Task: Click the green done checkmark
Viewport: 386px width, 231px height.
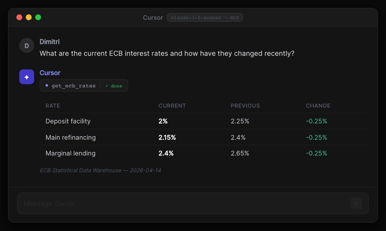Action: click(113, 86)
